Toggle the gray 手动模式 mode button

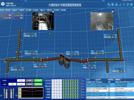[x=30, y=80]
